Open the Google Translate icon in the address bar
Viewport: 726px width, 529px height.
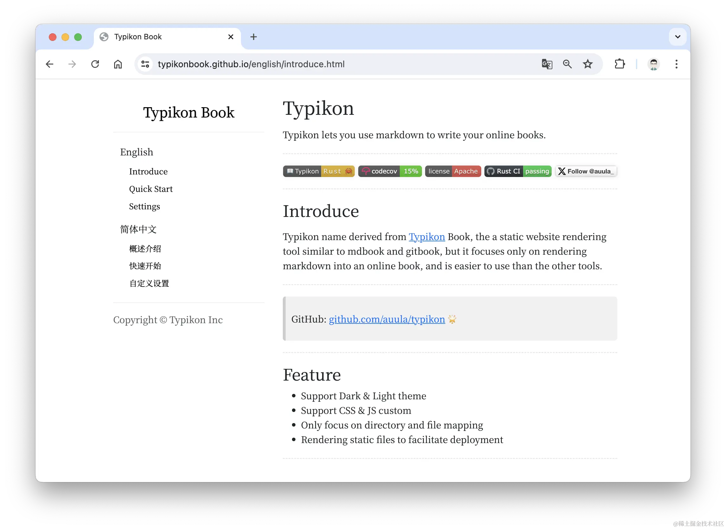coord(547,64)
